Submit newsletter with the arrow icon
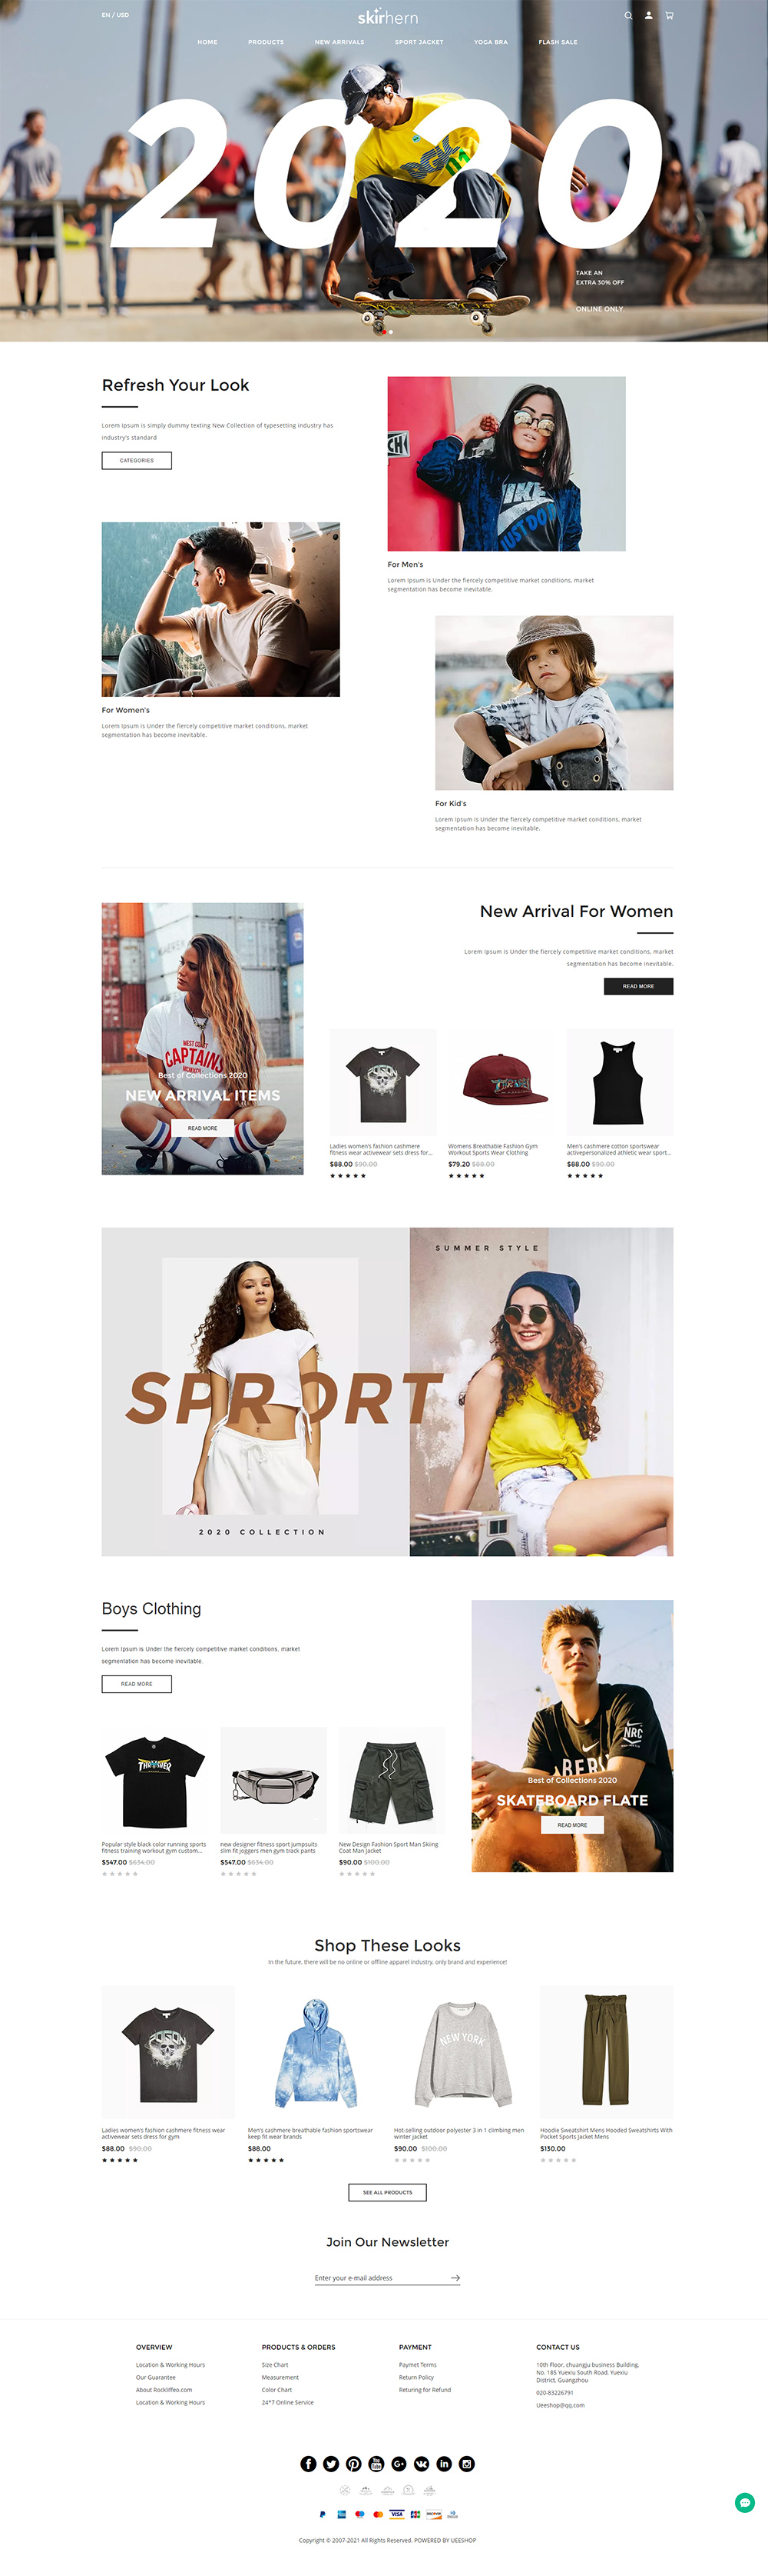 (455, 2277)
